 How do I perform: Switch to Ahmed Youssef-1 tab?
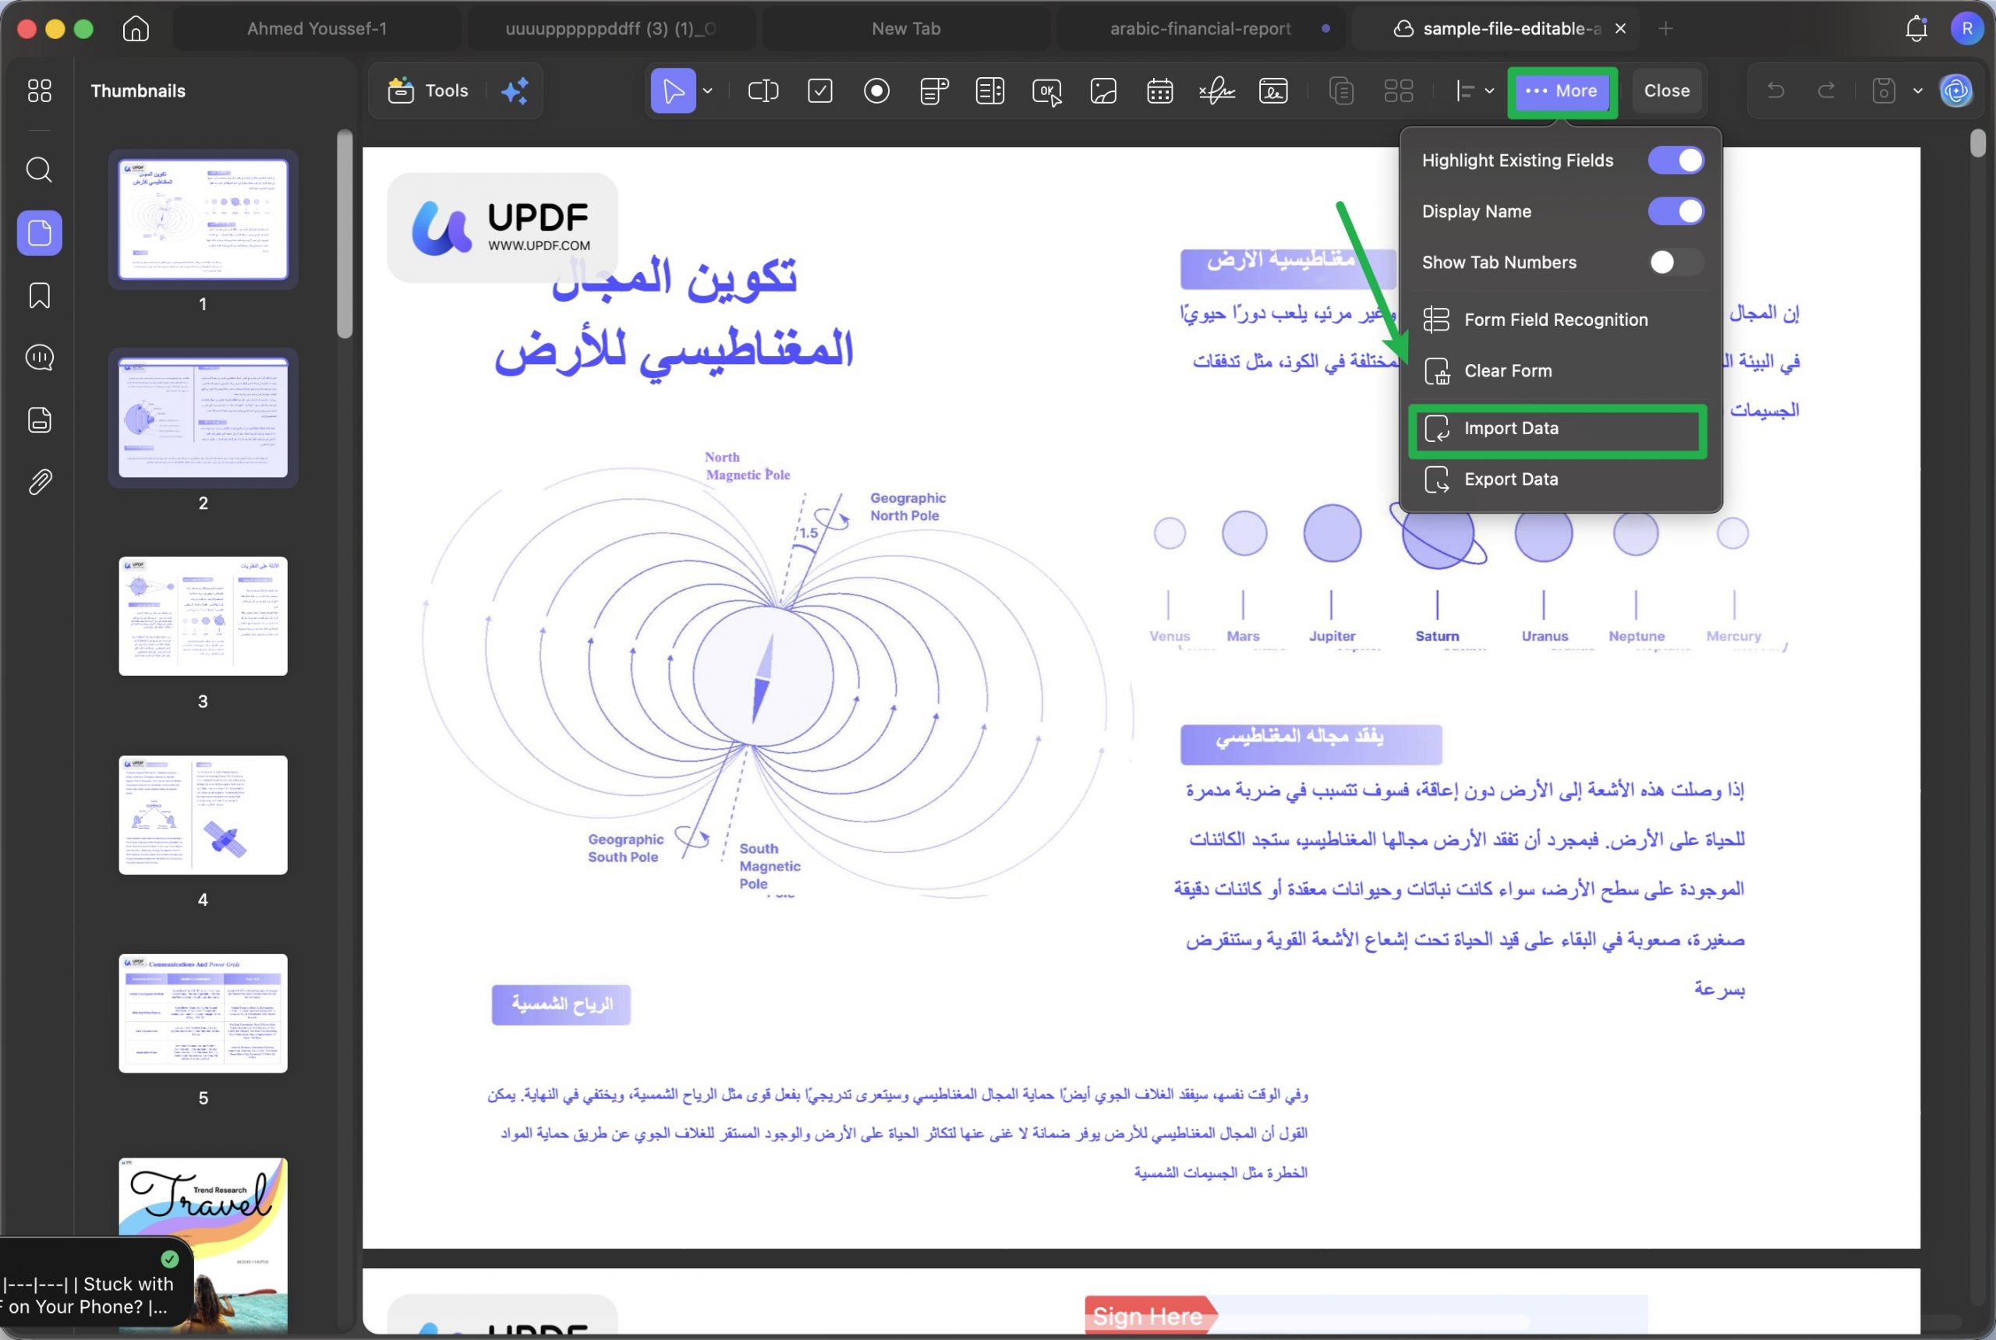point(317,29)
